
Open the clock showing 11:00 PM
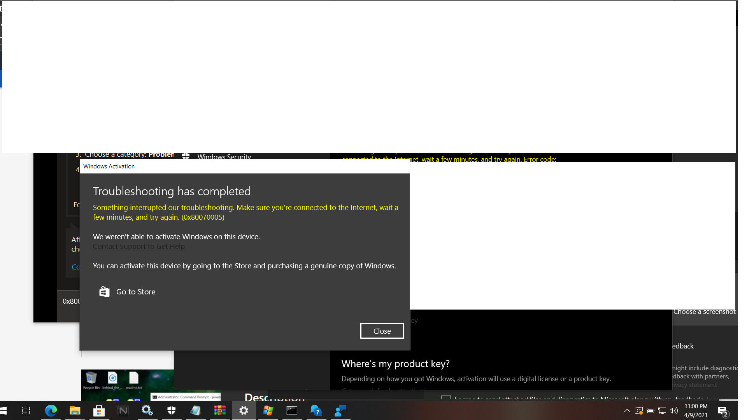point(696,411)
